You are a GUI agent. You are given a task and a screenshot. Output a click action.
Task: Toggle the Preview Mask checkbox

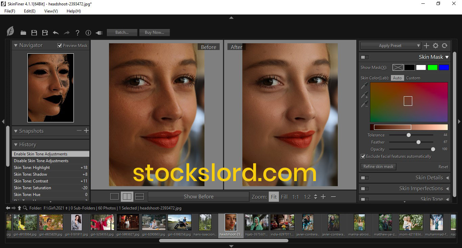click(x=60, y=46)
